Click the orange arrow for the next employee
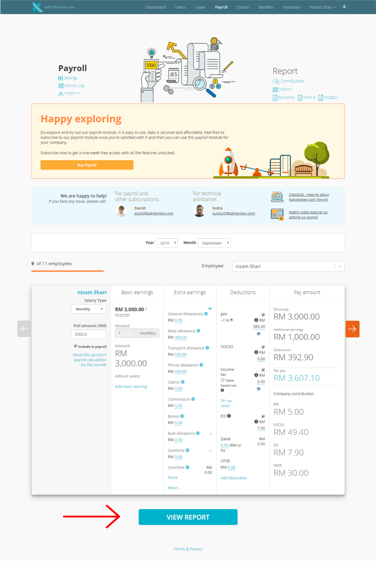 click(352, 329)
